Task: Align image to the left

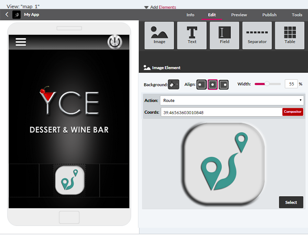Action: (202, 85)
